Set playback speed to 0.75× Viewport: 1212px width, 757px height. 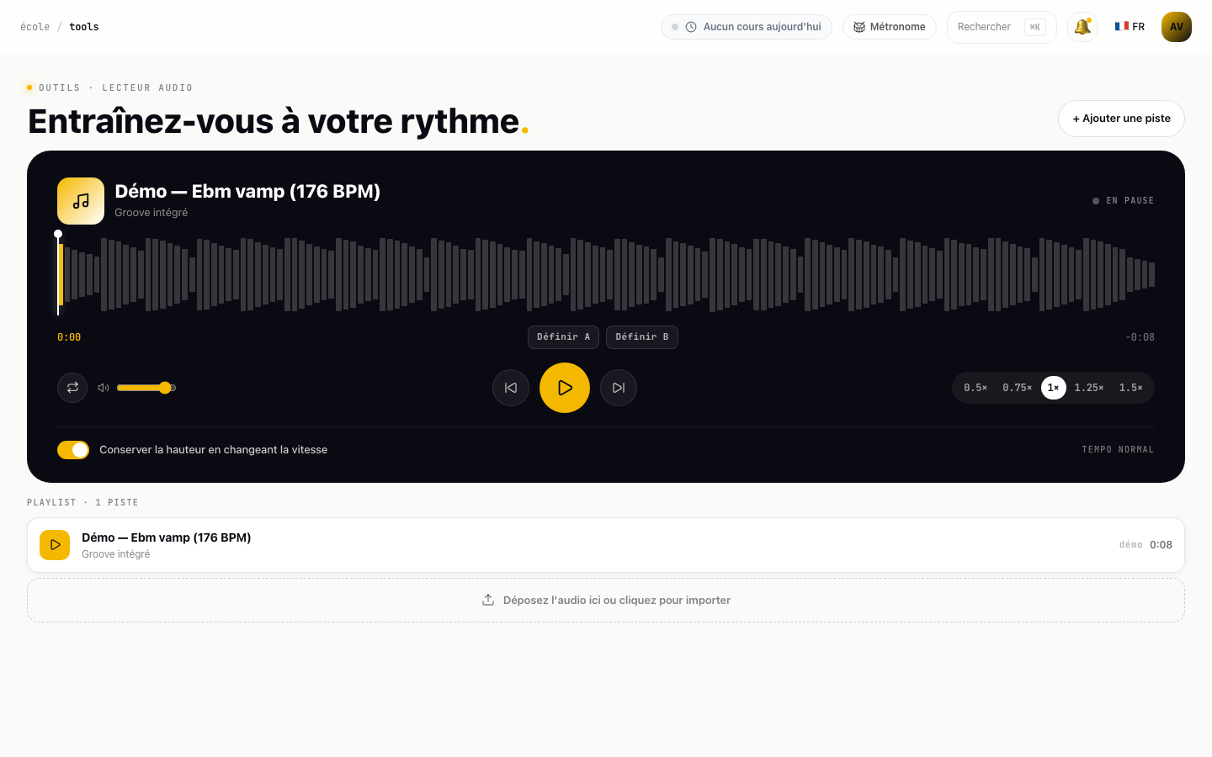(1017, 388)
